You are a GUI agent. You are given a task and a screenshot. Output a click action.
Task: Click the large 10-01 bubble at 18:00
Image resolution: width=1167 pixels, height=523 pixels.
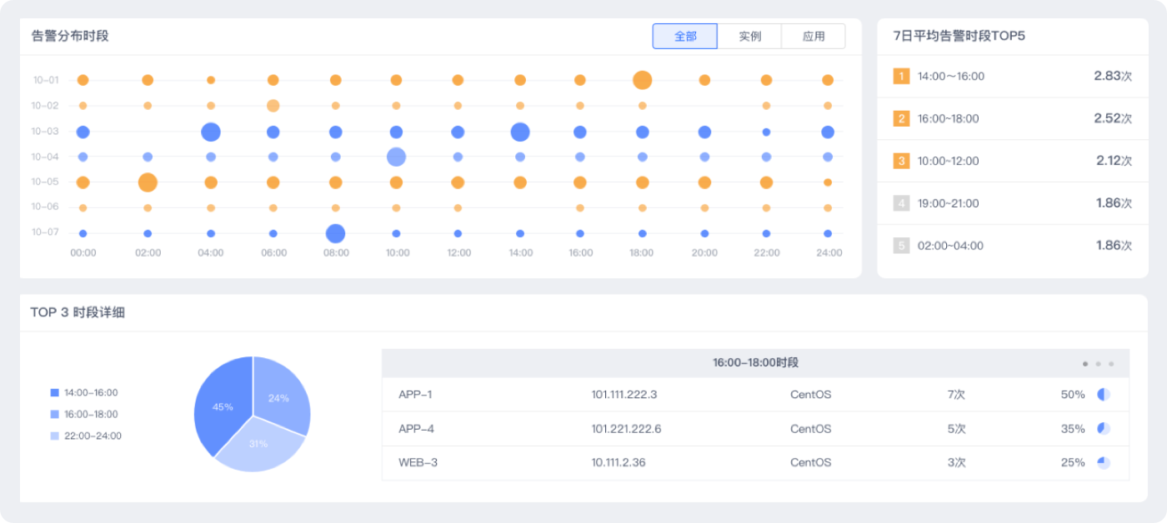[642, 80]
